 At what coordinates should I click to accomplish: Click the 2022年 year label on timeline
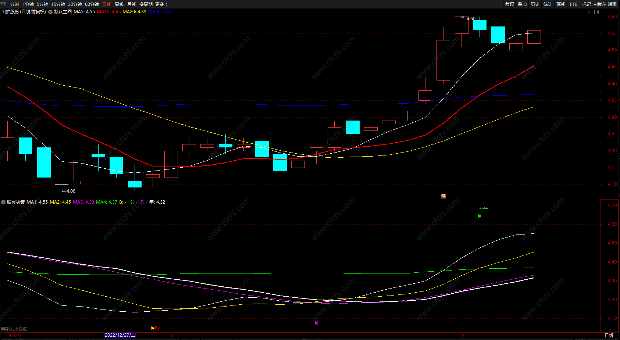pyautogui.click(x=15, y=336)
